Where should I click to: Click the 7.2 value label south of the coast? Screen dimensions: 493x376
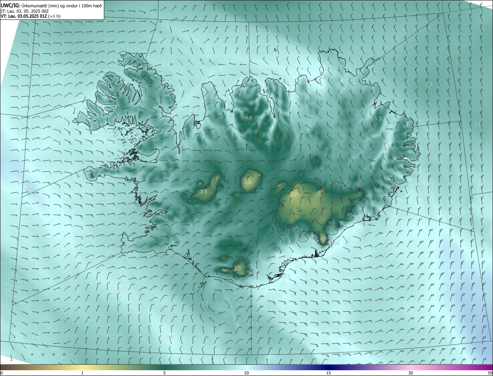205,304
